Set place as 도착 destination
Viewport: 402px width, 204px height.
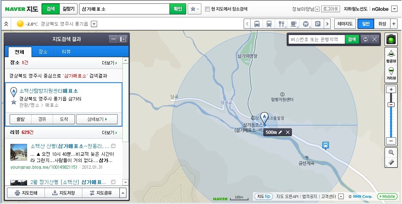(x=64, y=119)
